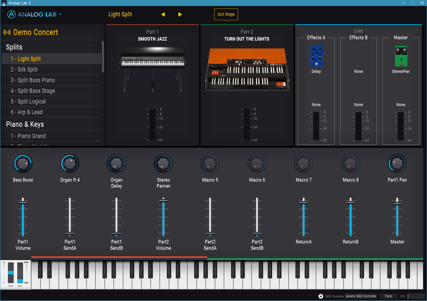This screenshot has height=301, width=427.
Task: Click the Bass Boost knob
Action: pos(23,164)
